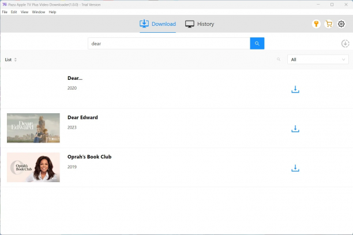The height and width of the screenshot is (235, 353).
Task: Close the Pazu window
Action: point(346,5)
